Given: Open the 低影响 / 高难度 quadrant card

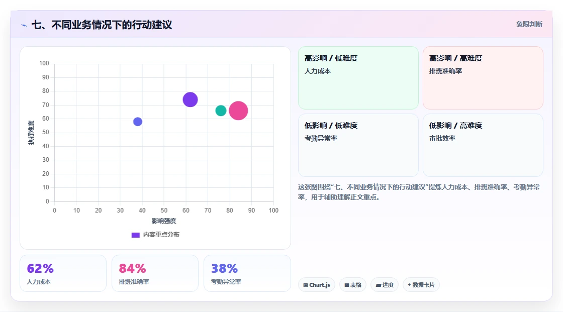Looking at the screenshot, I should 483,145.
